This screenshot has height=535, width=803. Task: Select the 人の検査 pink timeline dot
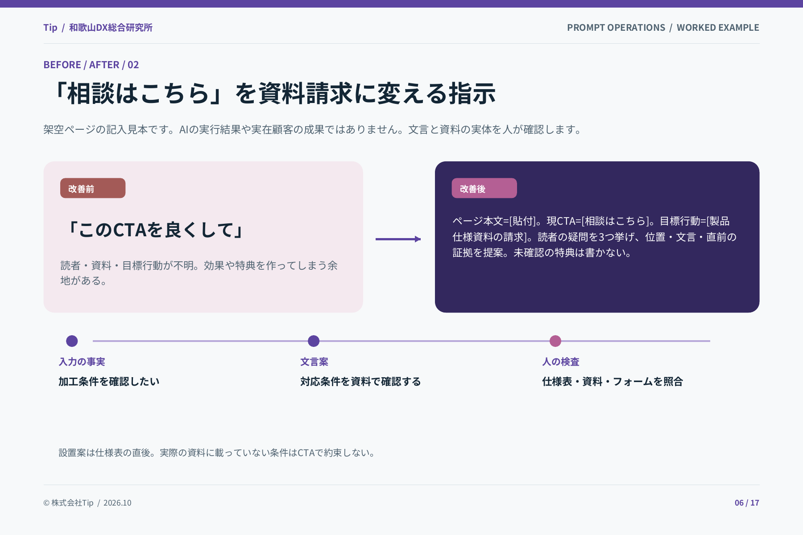(555, 341)
